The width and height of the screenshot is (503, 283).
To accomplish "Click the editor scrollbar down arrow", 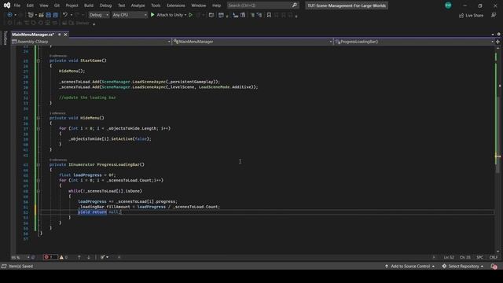I will (497, 252).
